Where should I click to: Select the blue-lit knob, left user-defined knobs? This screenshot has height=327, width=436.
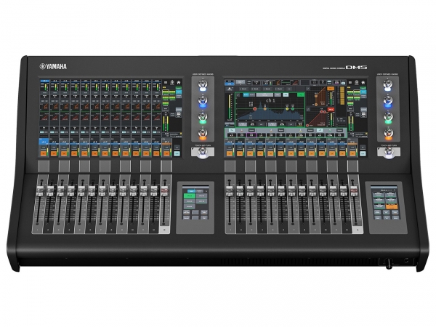203,101
